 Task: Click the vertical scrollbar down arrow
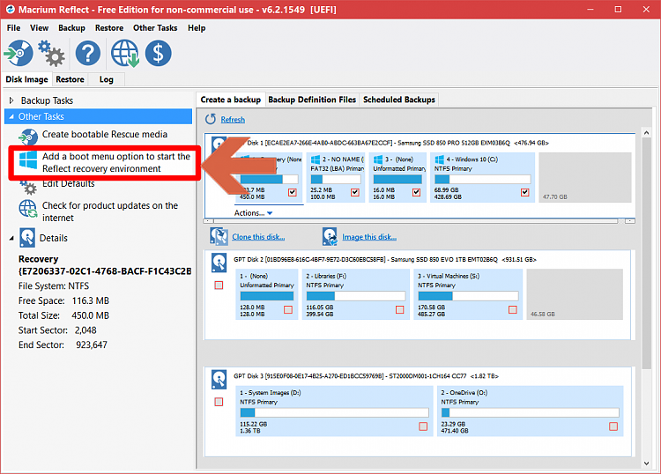pyautogui.click(x=647, y=463)
